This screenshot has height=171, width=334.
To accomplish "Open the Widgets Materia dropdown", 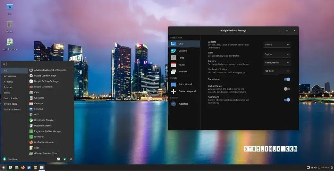I will pos(277,45).
